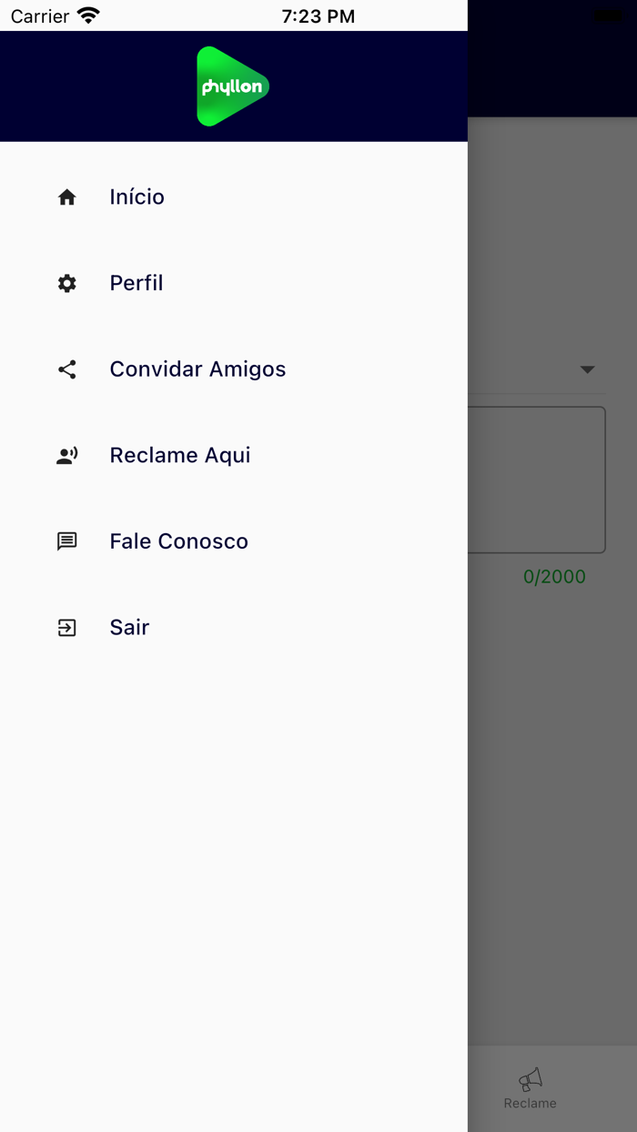The width and height of the screenshot is (637, 1132).
Task: Tap the megaphone Reclame icon in bottom bar
Action: (x=530, y=1081)
